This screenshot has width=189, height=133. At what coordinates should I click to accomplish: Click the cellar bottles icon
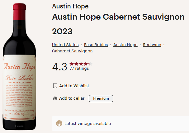[x=55, y=98]
